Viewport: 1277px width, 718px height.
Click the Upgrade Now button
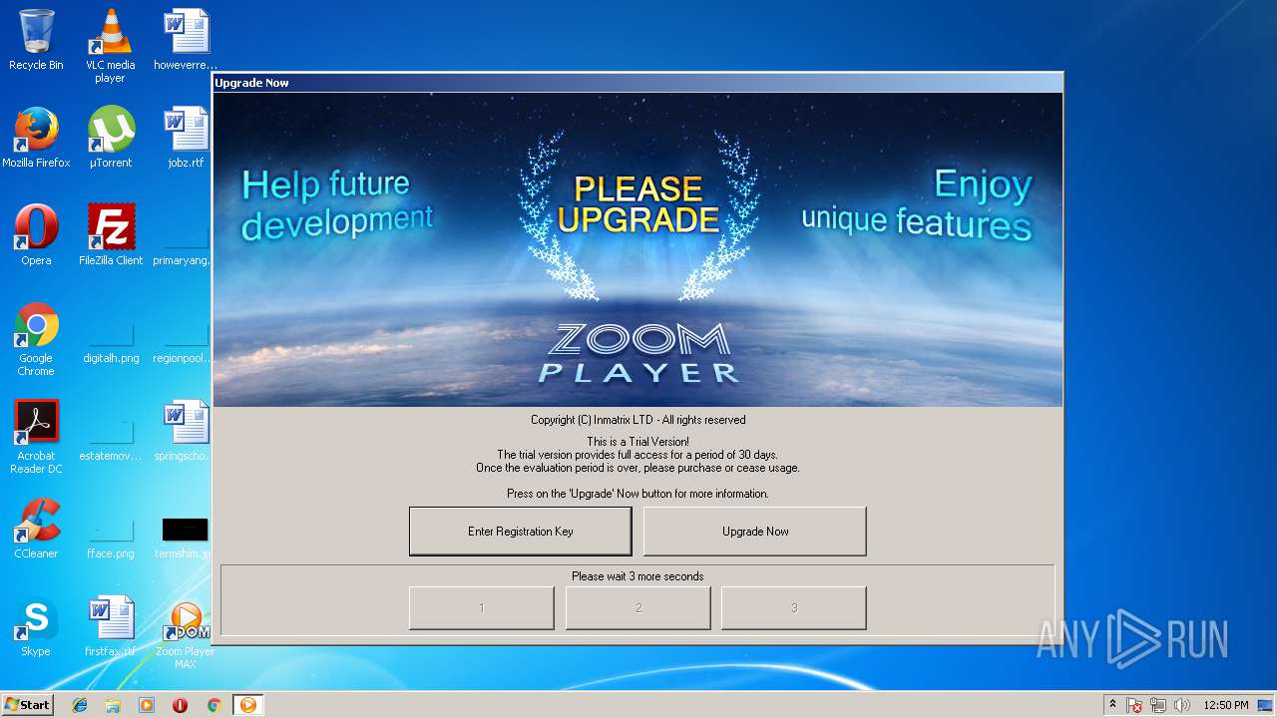coord(755,532)
